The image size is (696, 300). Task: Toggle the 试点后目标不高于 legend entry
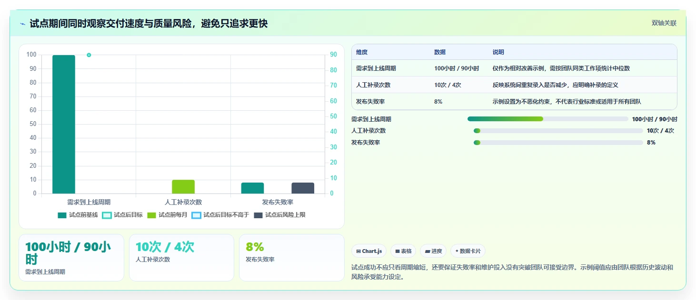tap(220, 215)
